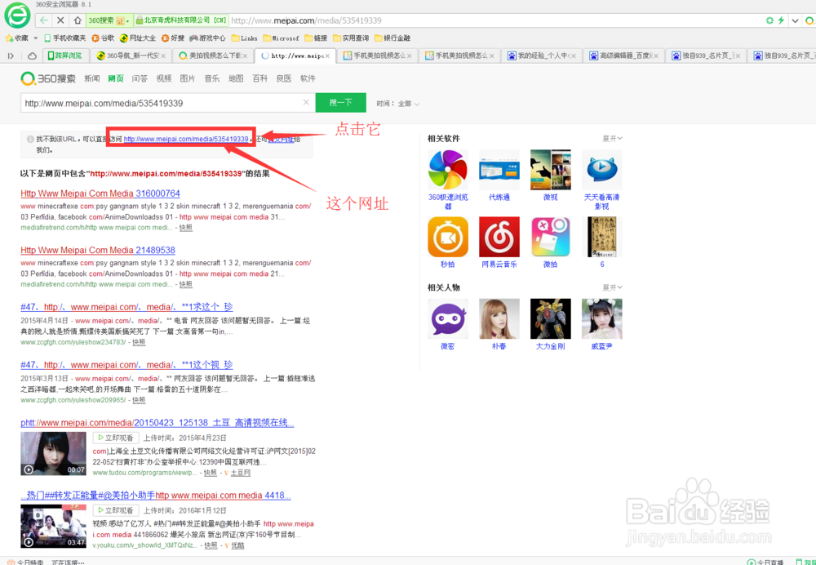Select the 图片 search category
Viewport: 816px width, 565px height.
tap(188, 78)
